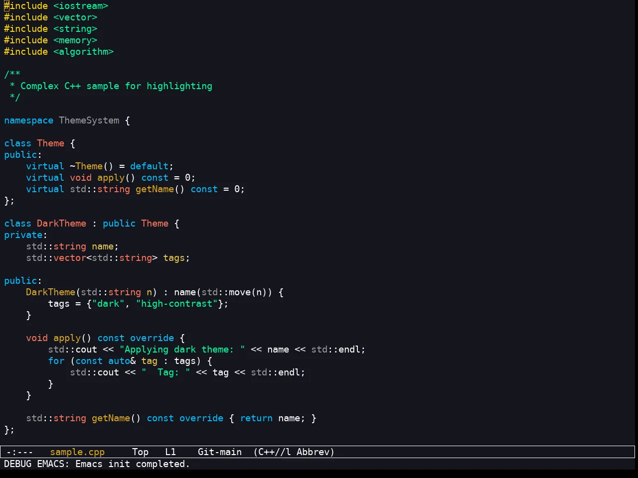
Task: Click the 'tags' member in vector declaration
Action: pos(174,258)
